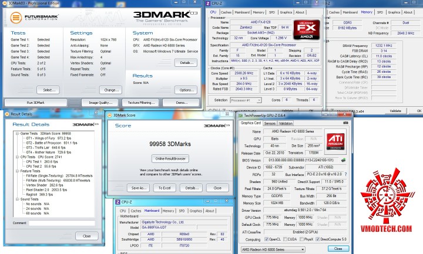Toggle the DirectCompute 5.0 checkbox
This screenshot has height=254, width=423.
click(x=317, y=239)
